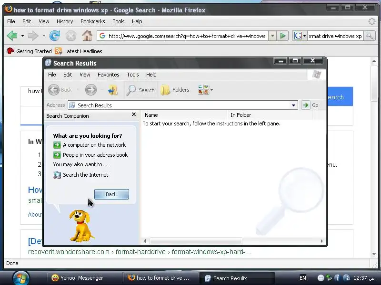The height and width of the screenshot is (285, 381).
Task: Sort by 'In Folder' column header
Action: 270,115
